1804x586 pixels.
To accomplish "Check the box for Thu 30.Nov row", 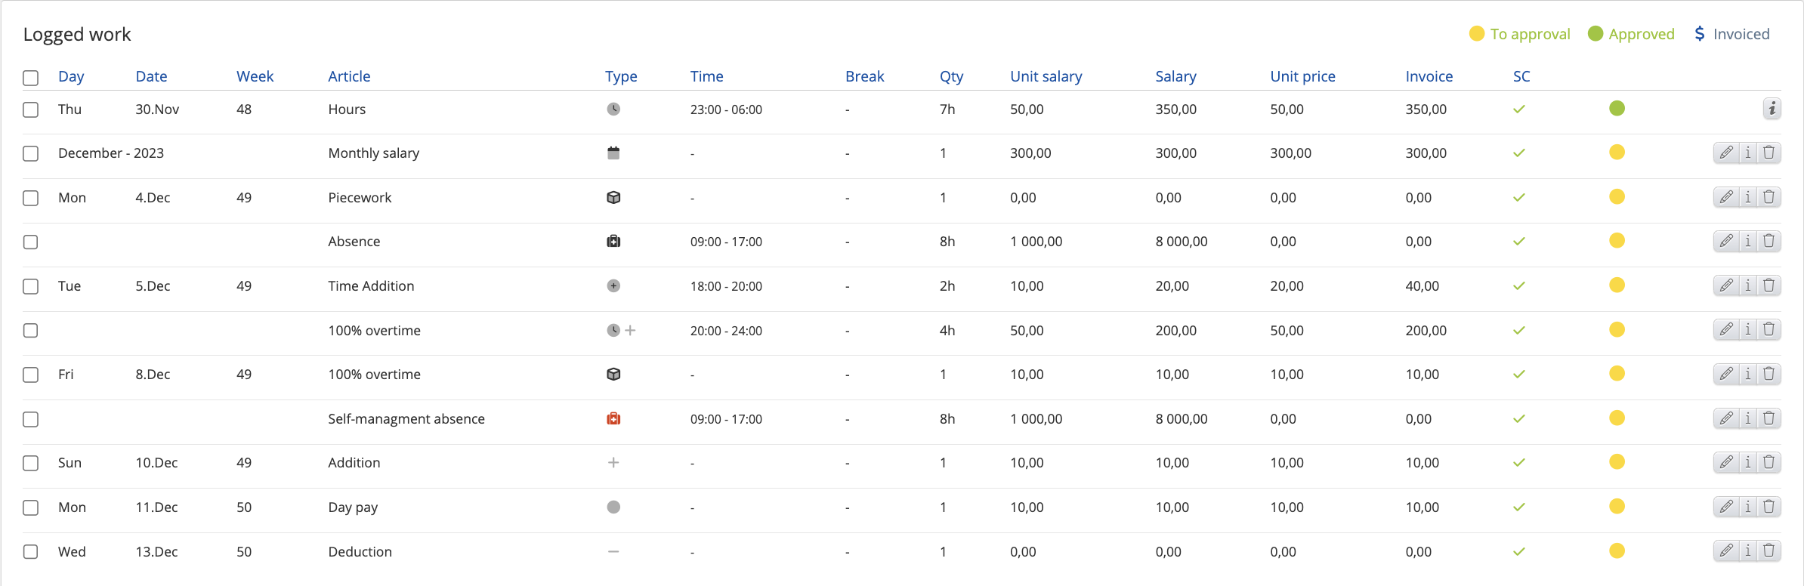I will click(30, 109).
